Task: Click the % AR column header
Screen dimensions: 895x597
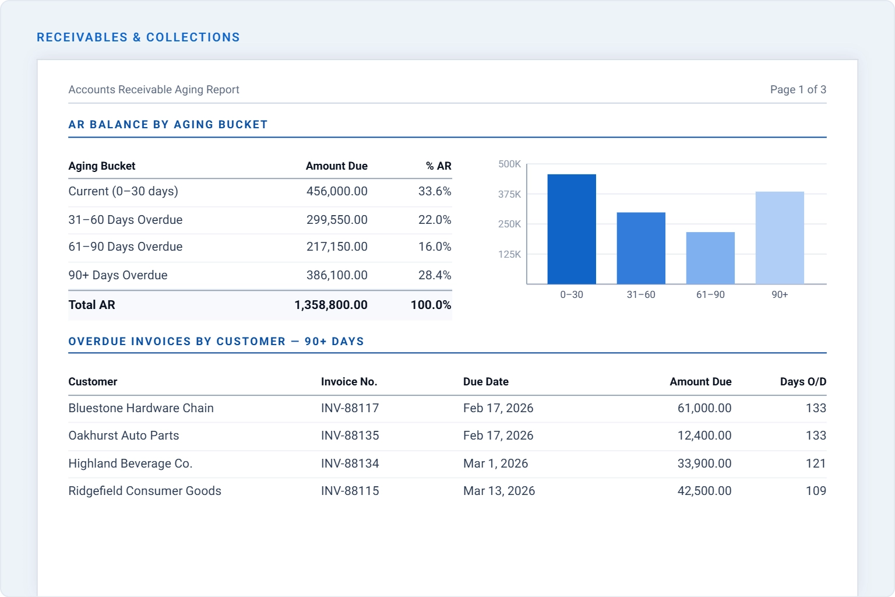Action: point(439,166)
